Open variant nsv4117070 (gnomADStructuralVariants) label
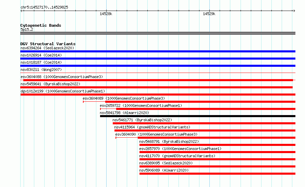The width and height of the screenshot is (305, 187). (x=177, y=156)
